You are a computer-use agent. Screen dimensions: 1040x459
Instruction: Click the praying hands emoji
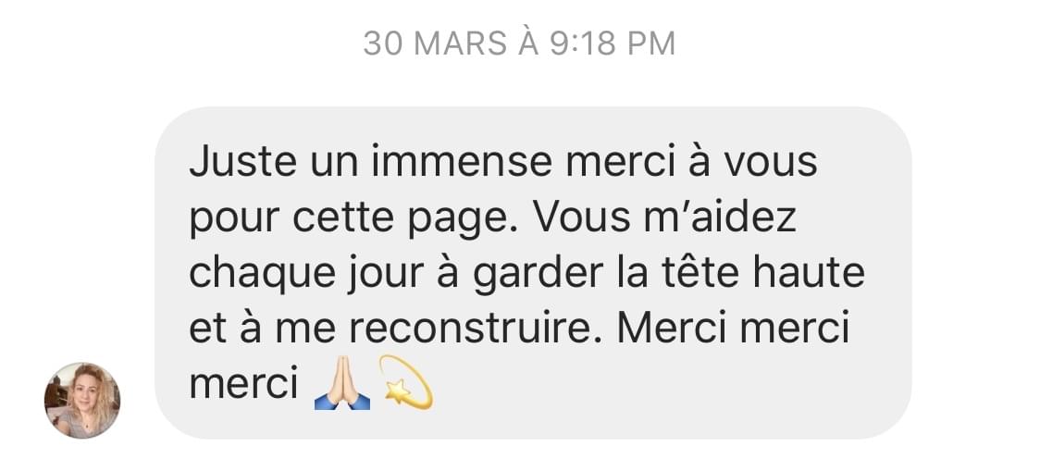(x=341, y=385)
